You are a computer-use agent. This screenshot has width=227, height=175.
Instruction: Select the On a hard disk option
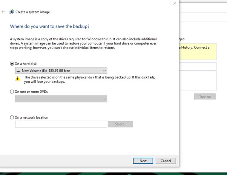(x=12, y=64)
